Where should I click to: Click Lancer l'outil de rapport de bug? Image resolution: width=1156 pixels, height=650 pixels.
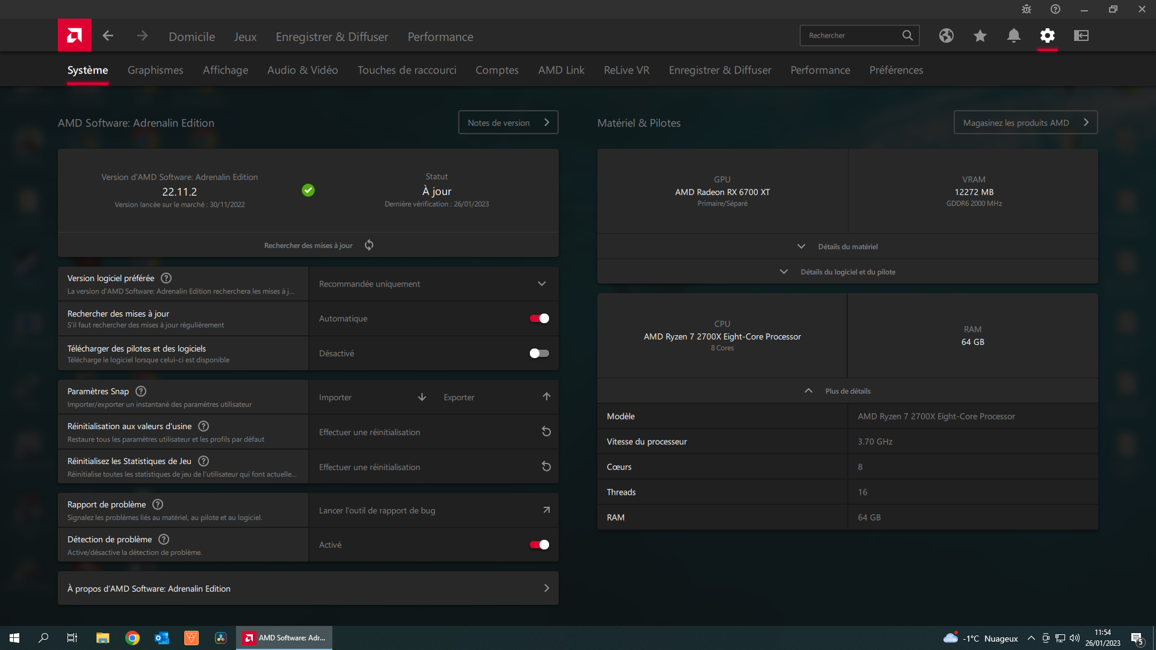pyautogui.click(x=433, y=510)
